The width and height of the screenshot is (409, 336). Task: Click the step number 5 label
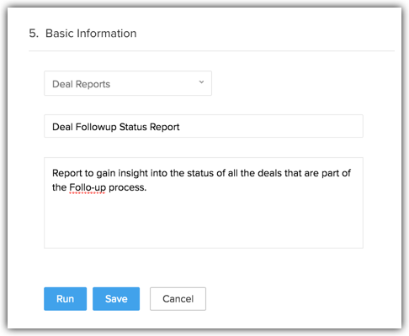34,34
